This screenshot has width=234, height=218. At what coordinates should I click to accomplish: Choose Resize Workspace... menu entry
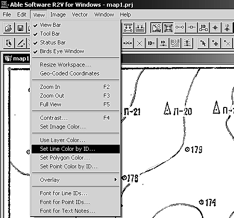coord(76,65)
